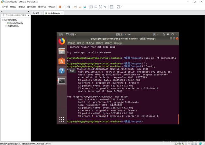Collapse the 我的计算机 tree node

tap(3, 20)
